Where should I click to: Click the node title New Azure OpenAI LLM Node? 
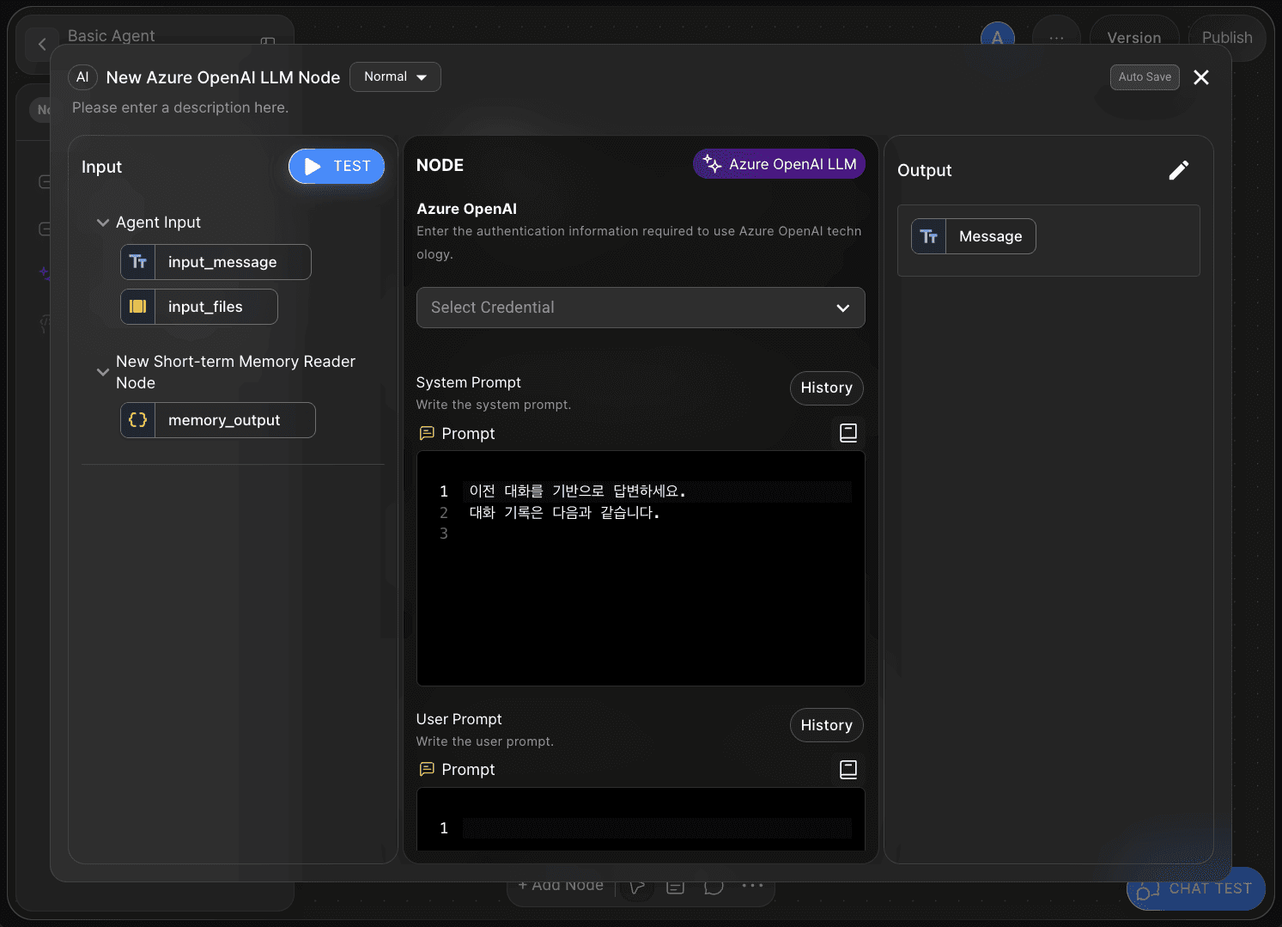[223, 77]
